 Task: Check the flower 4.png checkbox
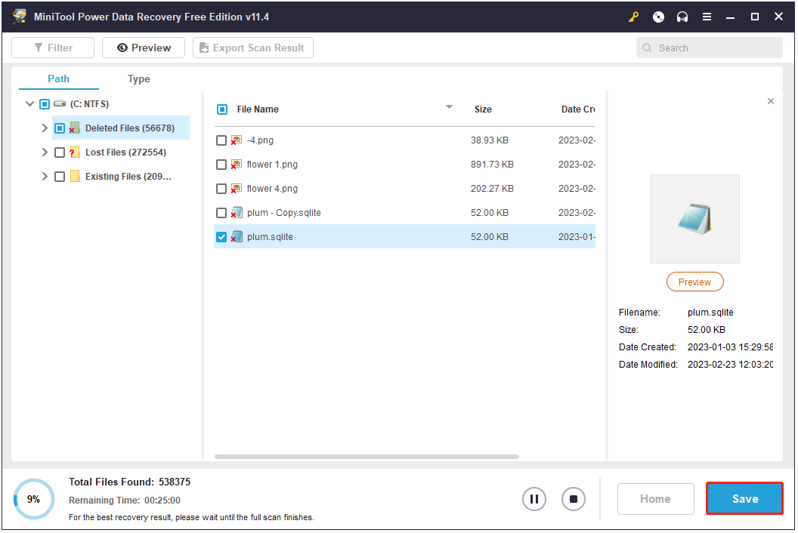click(x=221, y=189)
